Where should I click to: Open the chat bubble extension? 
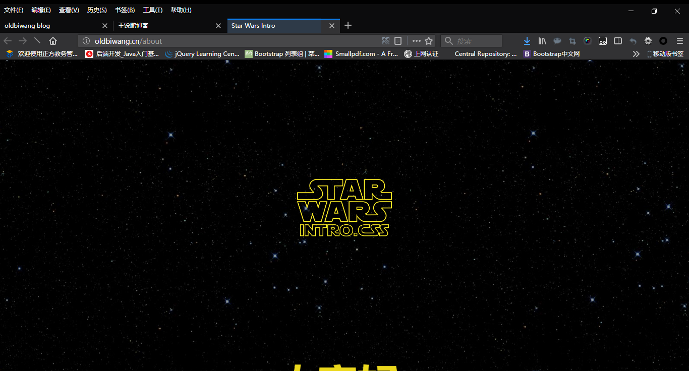tap(557, 41)
